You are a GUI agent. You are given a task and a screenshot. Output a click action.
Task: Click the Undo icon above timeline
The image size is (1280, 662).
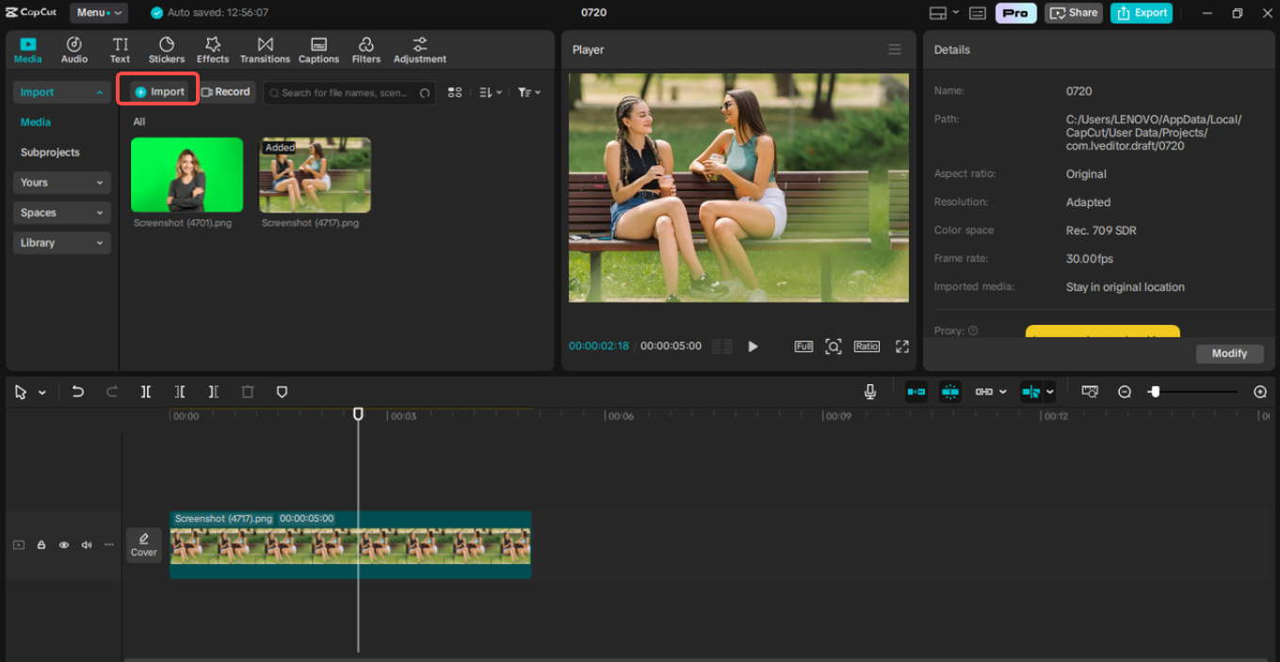[78, 391]
